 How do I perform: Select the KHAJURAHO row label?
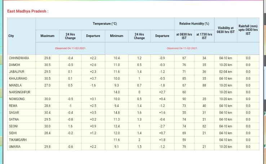coord(18,79)
